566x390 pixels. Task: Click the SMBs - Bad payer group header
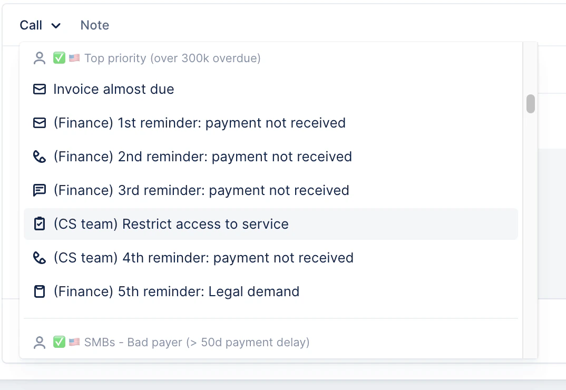(197, 342)
